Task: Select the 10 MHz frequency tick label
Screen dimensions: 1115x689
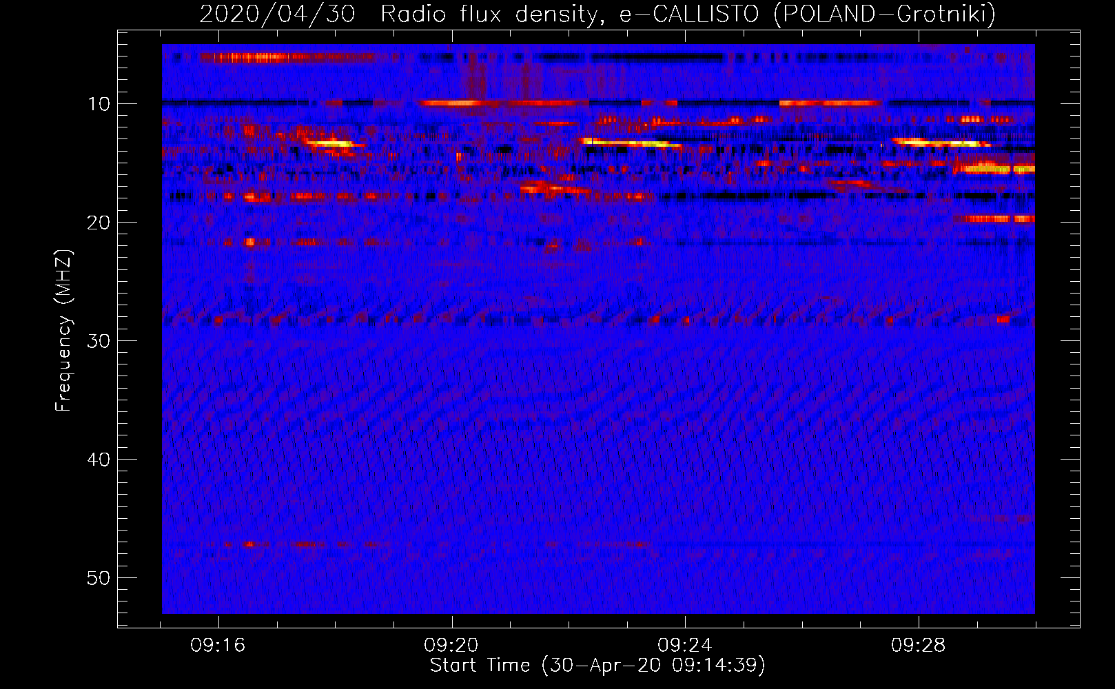Action: pyautogui.click(x=99, y=104)
